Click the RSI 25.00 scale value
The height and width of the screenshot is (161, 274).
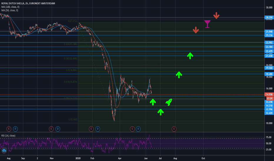coord(269,150)
